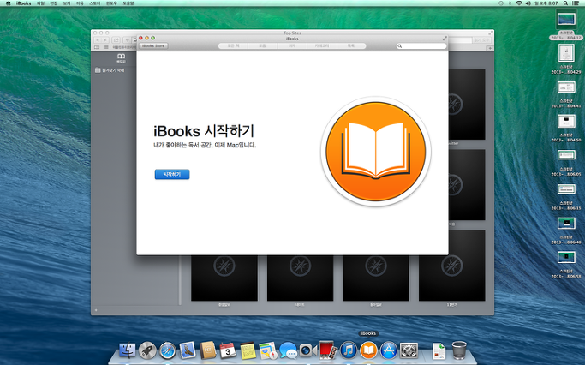Click the Safari new tab plus button
This screenshot has width=585, height=365.
[490, 48]
